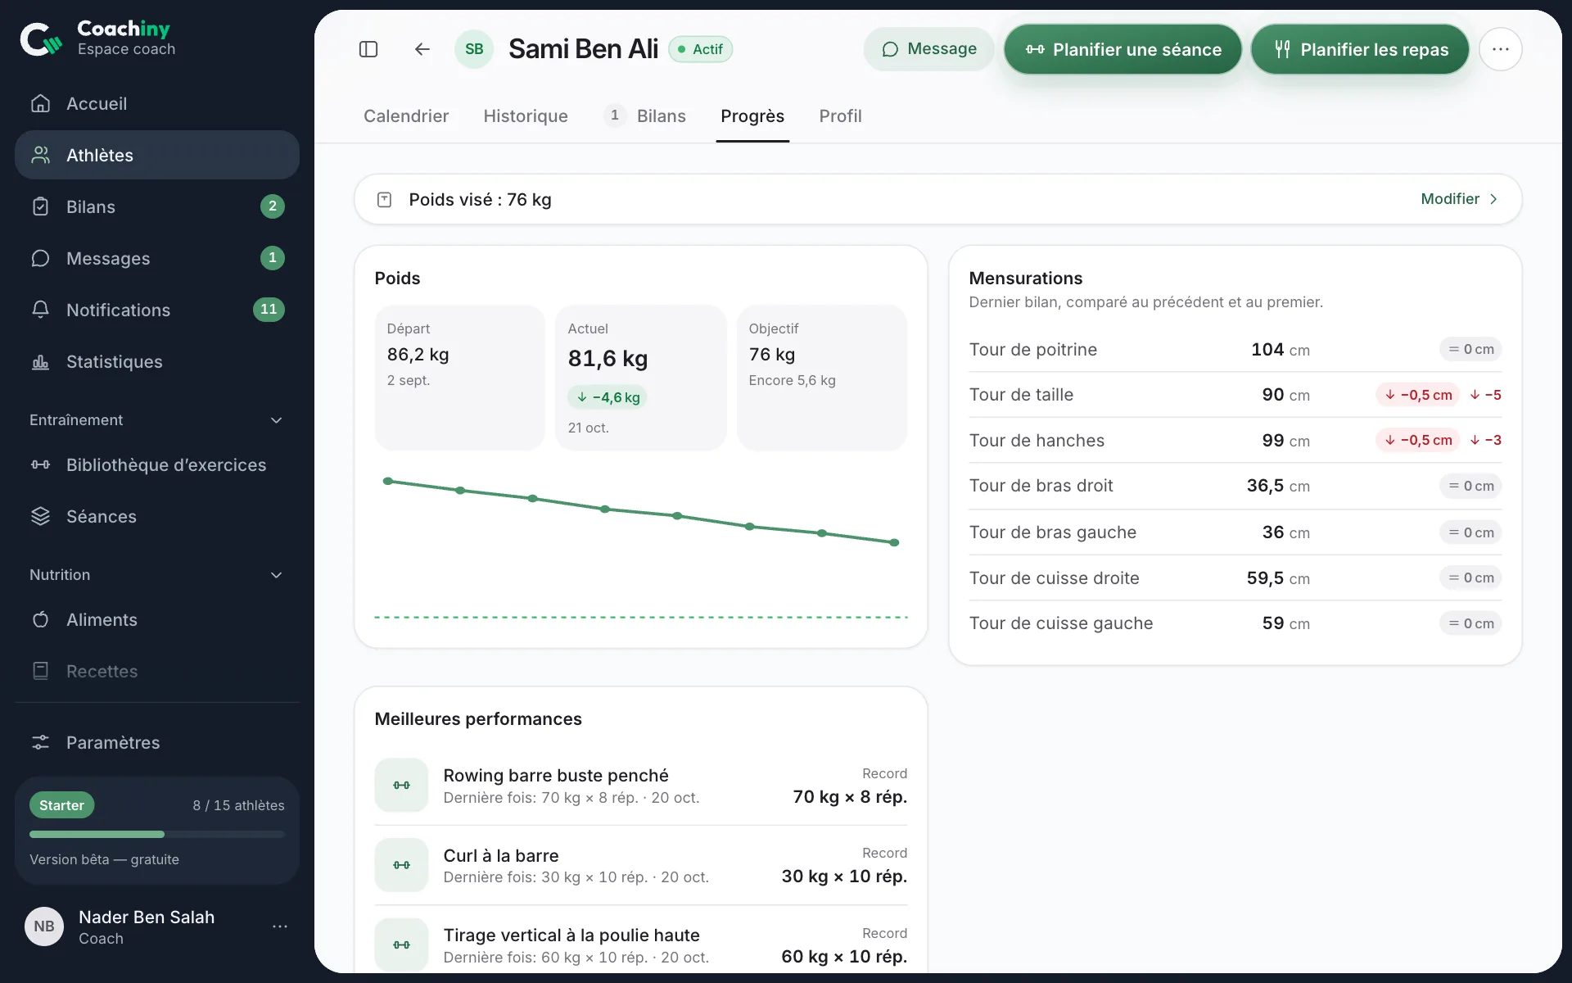This screenshot has height=983, width=1572.
Task: Open Nader Ben Salah account menu dots
Action: [280, 926]
